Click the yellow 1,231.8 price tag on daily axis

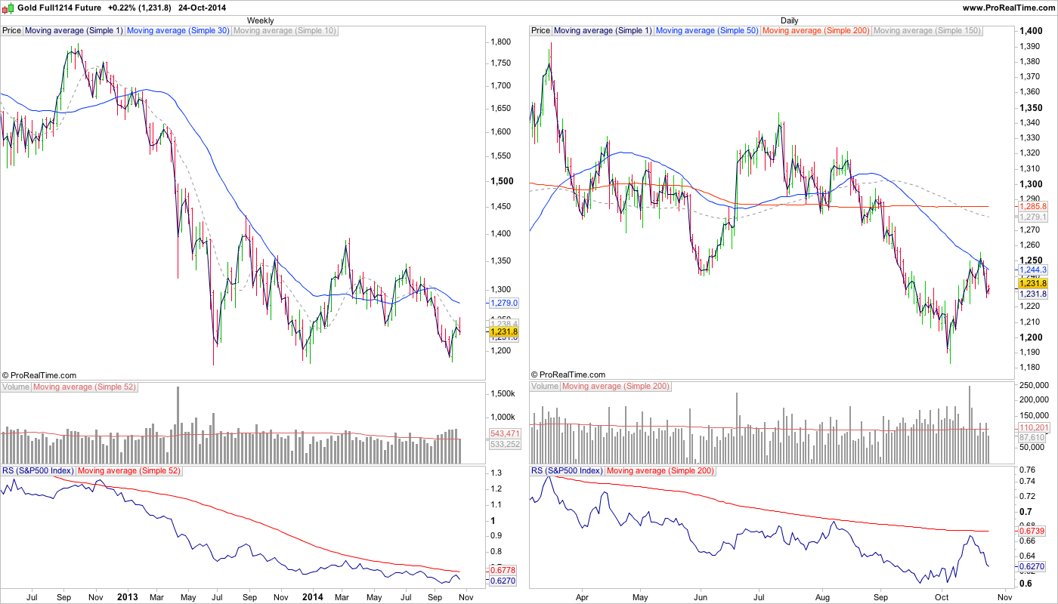coord(1033,282)
